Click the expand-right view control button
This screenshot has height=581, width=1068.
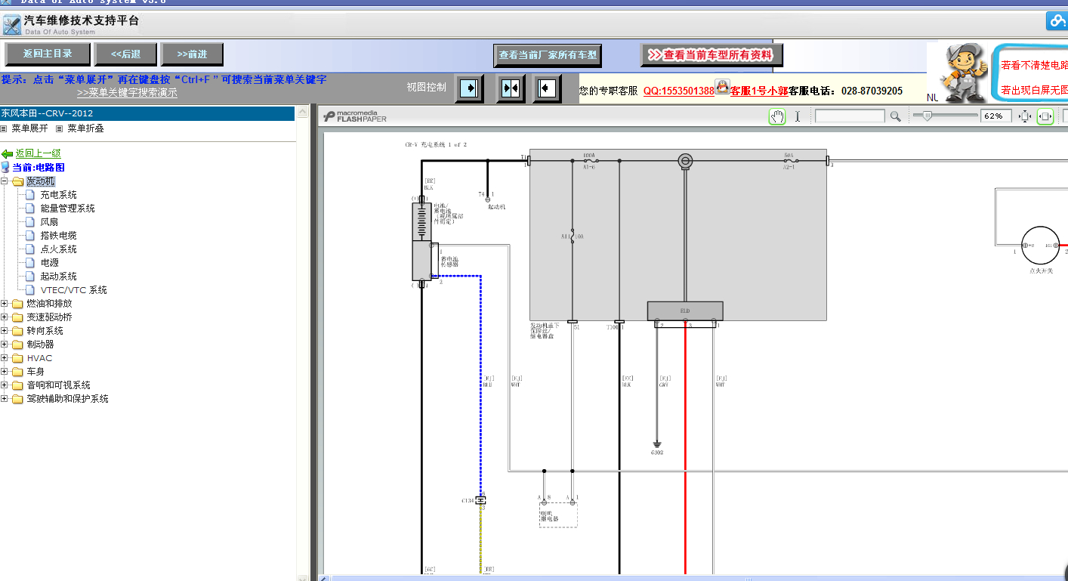[470, 88]
